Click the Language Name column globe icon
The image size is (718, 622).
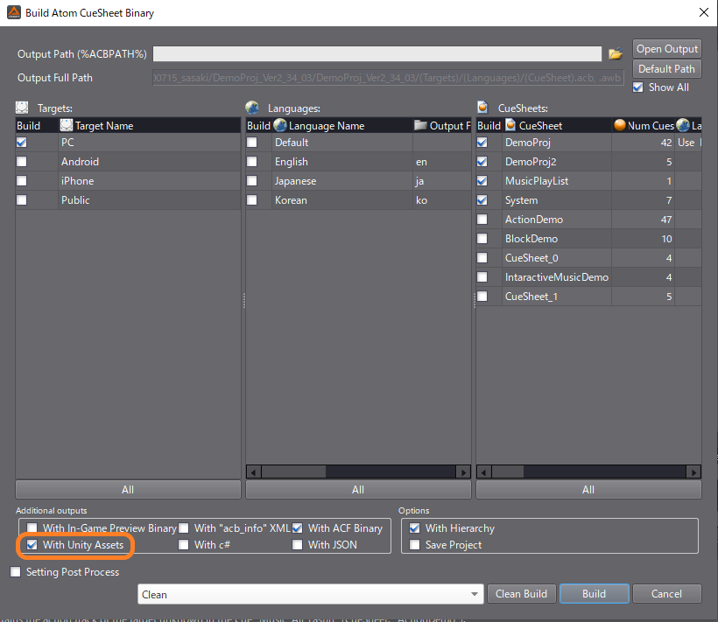280,126
